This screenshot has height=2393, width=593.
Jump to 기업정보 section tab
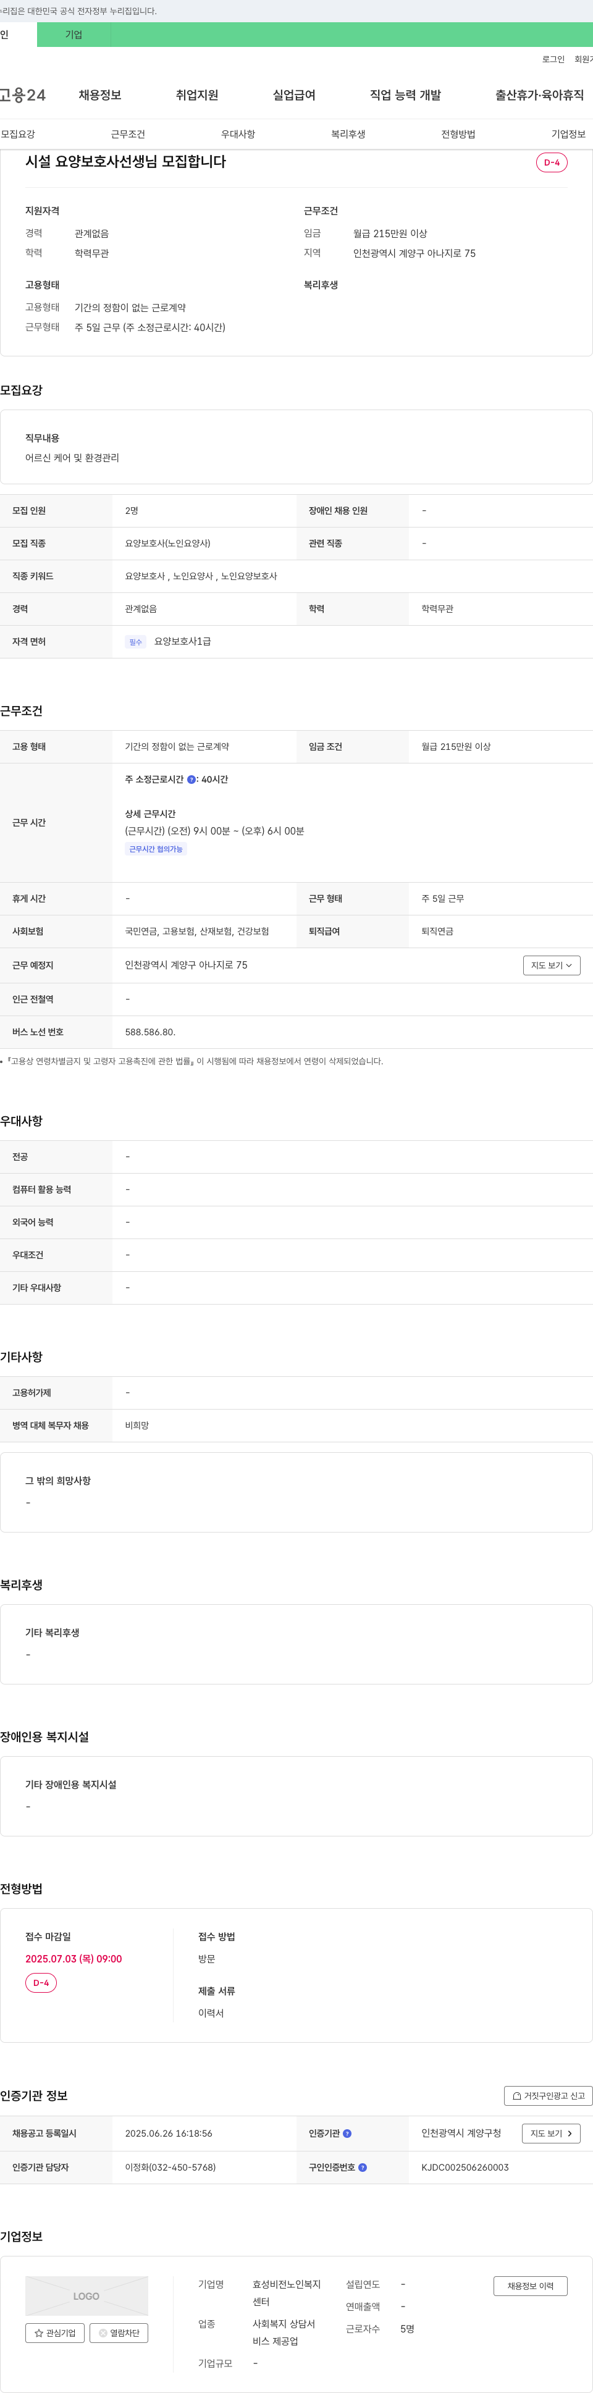pyautogui.click(x=568, y=134)
